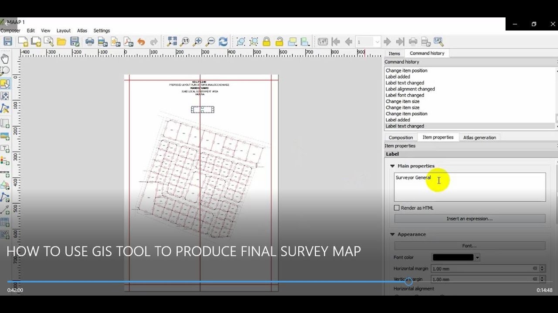Open the Layout menu
The height and width of the screenshot is (313, 558).
[x=64, y=30]
